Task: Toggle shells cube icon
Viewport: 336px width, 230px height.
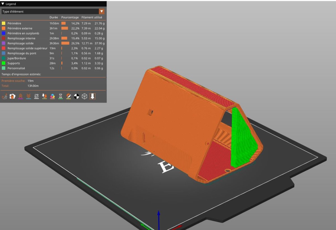Action: [84, 96]
